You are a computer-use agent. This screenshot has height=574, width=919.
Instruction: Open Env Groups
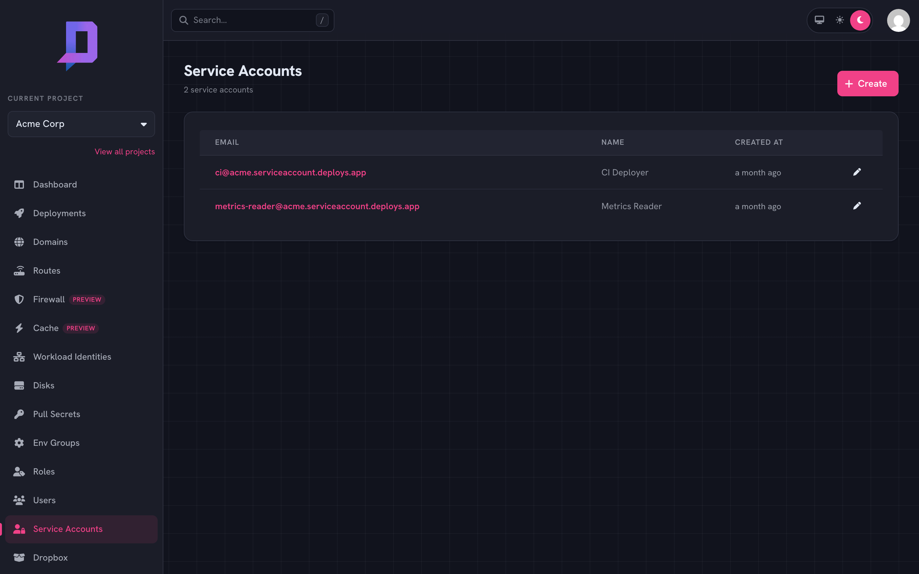pyautogui.click(x=81, y=443)
